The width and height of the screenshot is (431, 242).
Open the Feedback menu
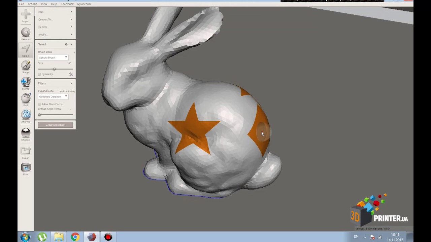click(x=67, y=4)
